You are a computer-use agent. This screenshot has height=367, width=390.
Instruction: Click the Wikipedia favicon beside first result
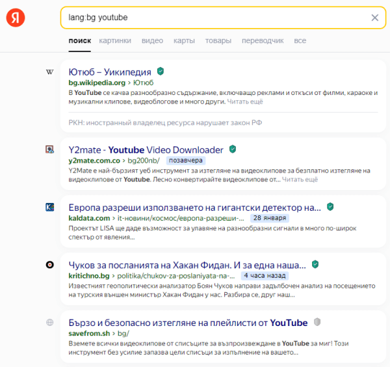tap(50, 72)
